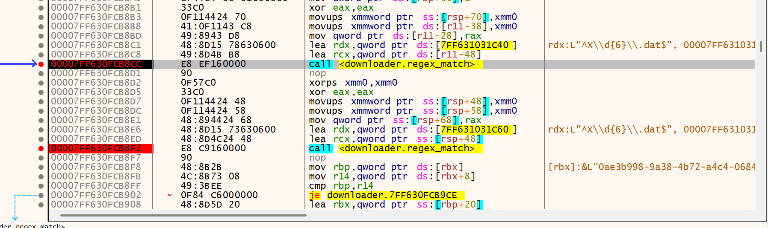Click the red jump-direction arrow on the je row
Screen dimensions: 768x228
[x=170, y=195]
